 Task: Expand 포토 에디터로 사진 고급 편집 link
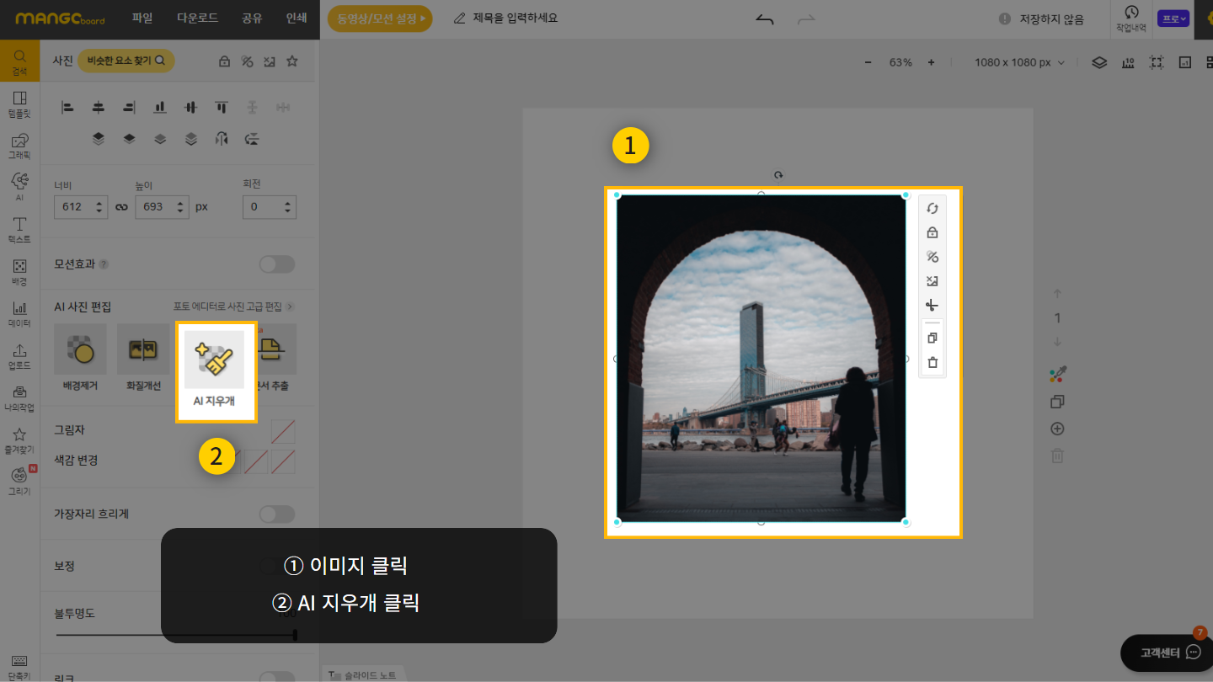point(233,306)
